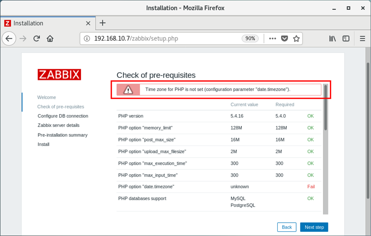Open the Firefox hamburger menu
Screen dimensions: 371x236
click(x=362, y=39)
